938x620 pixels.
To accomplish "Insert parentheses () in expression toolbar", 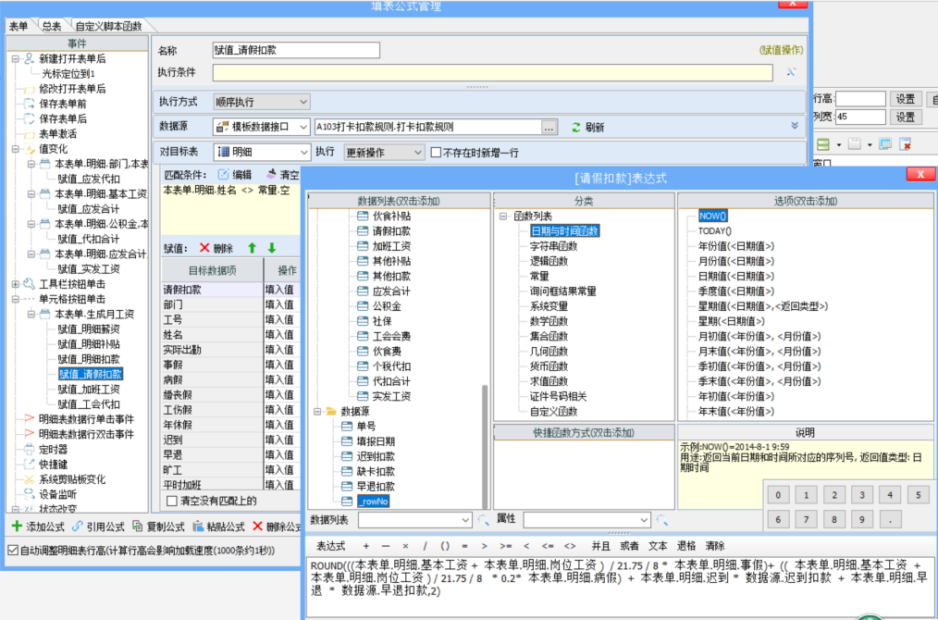I will click(x=444, y=546).
